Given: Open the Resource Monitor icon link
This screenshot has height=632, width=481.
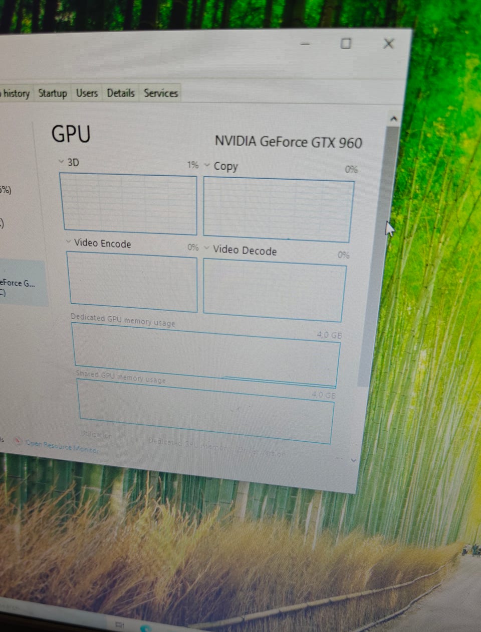Looking at the screenshot, I should click(18, 441).
